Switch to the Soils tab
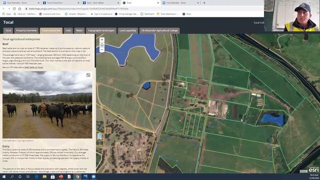The width and height of the screenshot is (320, 180). (x=68, y=30)
